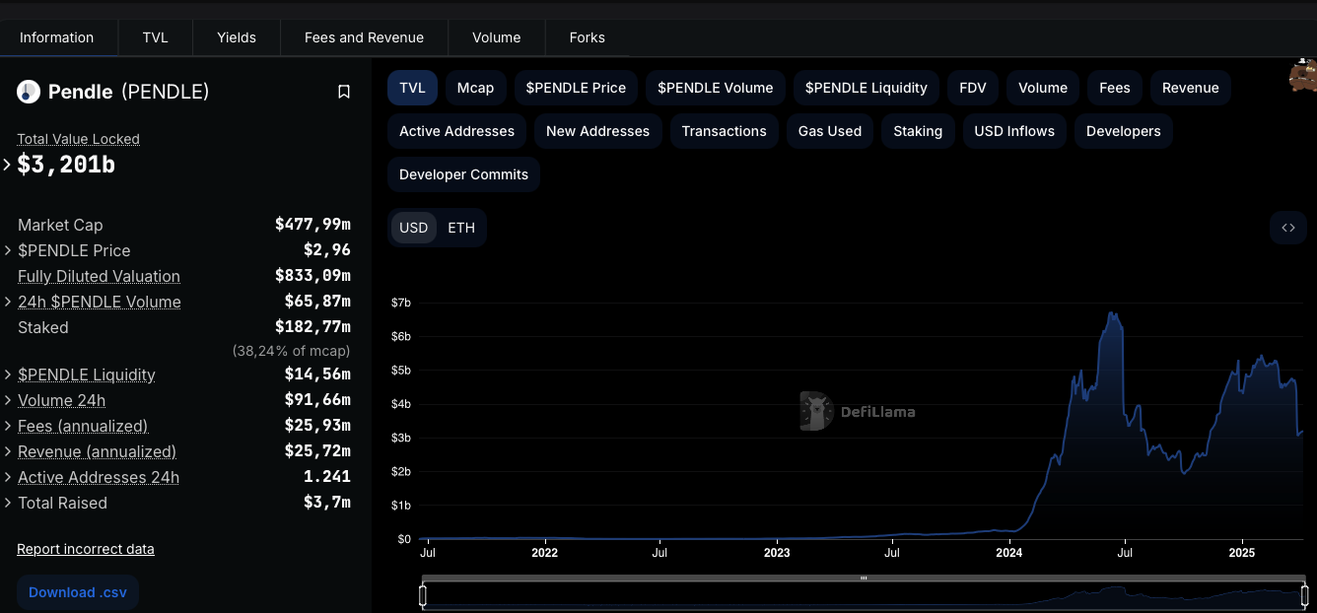1317x613 pixels.
Task: Click the 2025 x-axis label
Action: coord(1242,553)
